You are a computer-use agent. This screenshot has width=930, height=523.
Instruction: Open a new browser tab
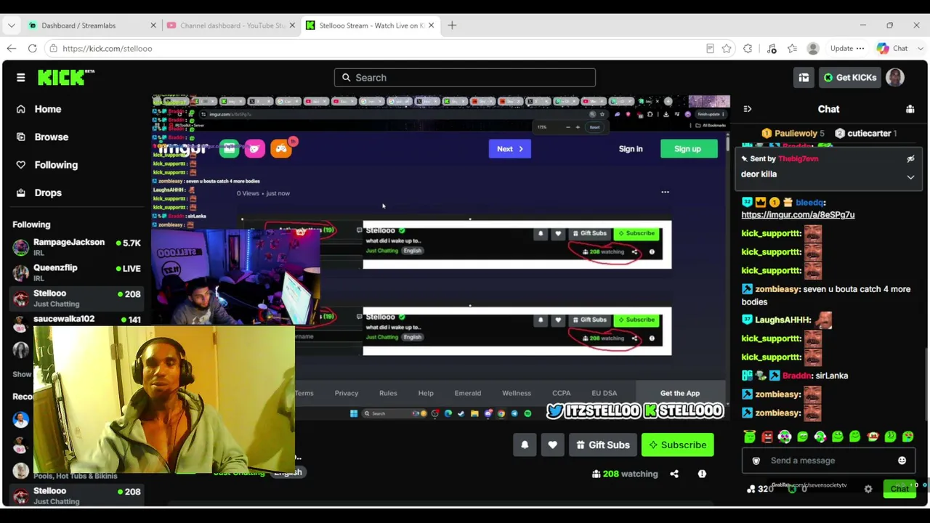coord(452,25)
